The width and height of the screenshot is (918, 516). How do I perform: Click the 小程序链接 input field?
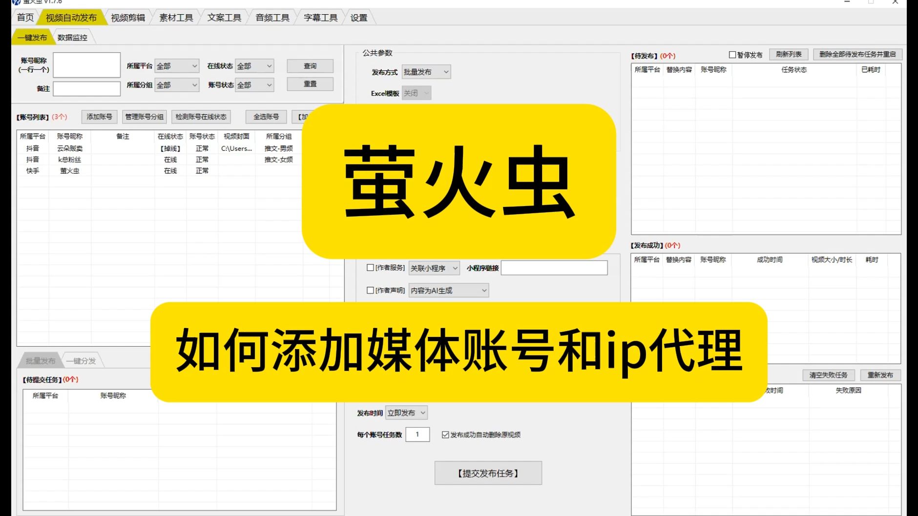(554, 268)
